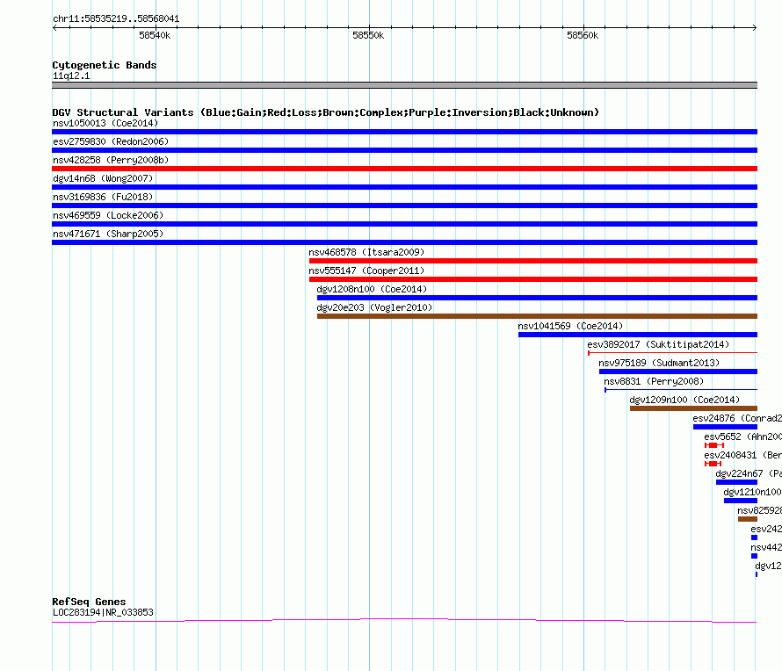The image size is (782, 671).
Task: Click the 58560k ruler position label
Action: tap(583, 35)
